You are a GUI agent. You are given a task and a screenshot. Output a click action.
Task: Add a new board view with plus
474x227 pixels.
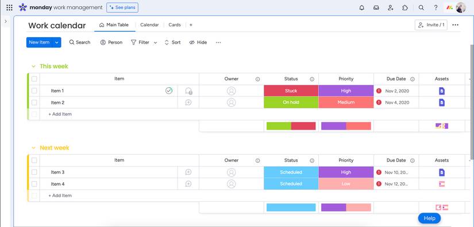pyautogui.click(x=191, y=25)
